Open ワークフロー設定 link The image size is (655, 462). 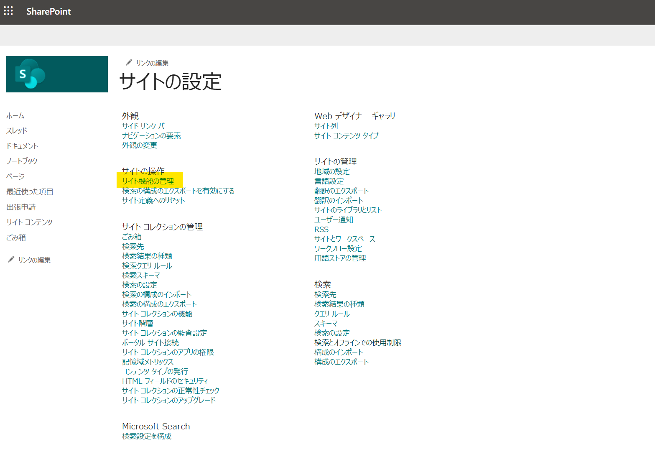tap(338, 248)
